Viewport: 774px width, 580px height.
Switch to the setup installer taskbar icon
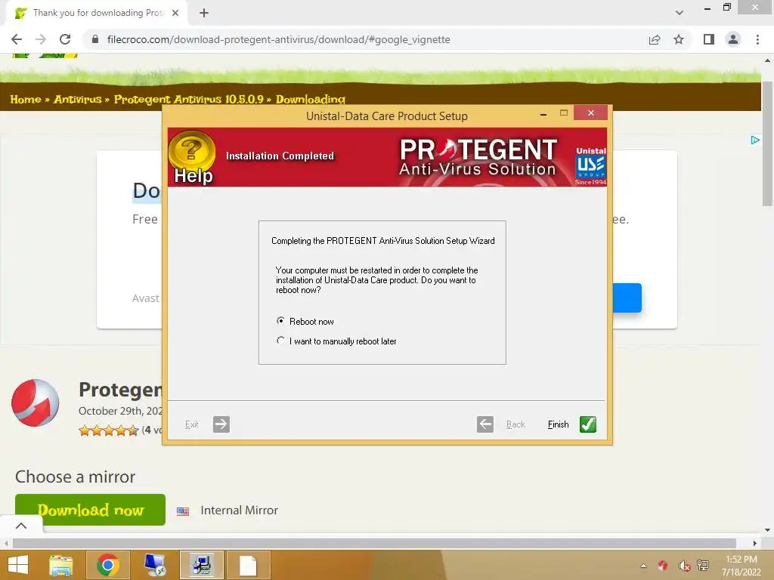tap(201, 565)
